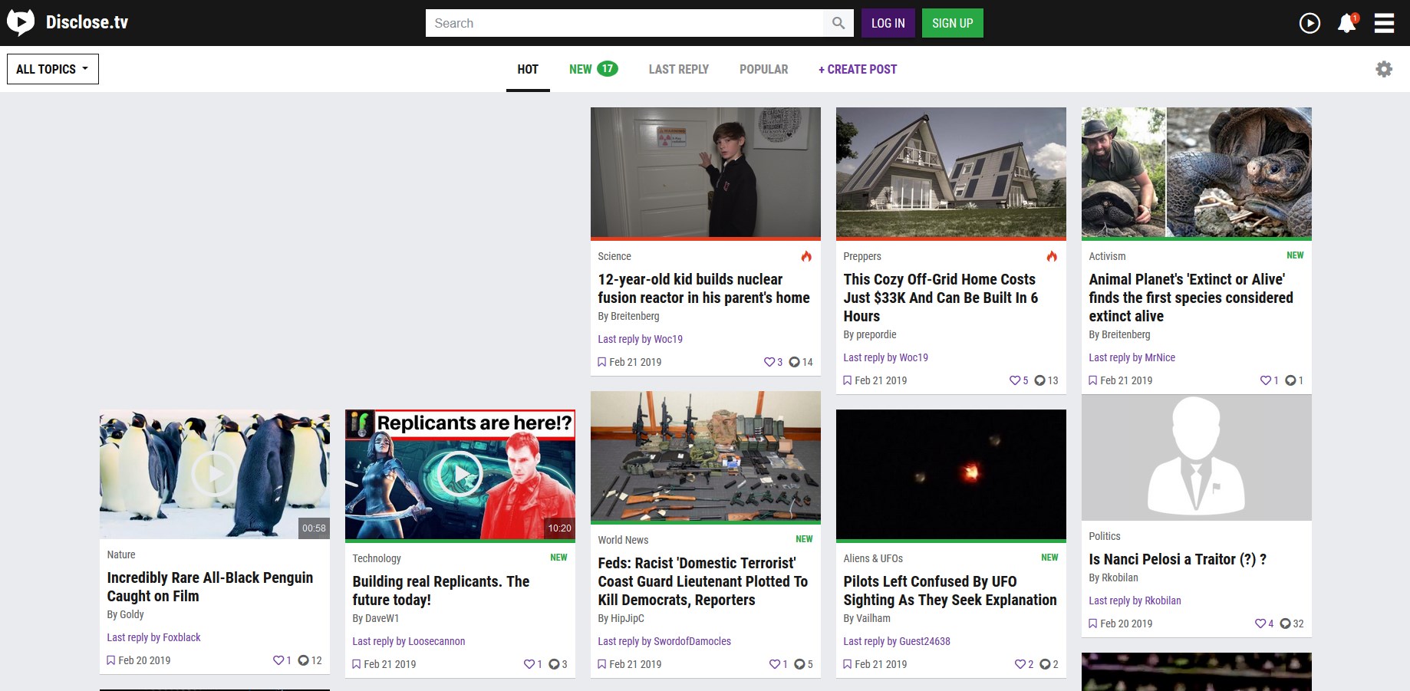Screen dimensions: 1410x691
Task: Switch to the POPULAR tab
Action: tap(763, 69)
